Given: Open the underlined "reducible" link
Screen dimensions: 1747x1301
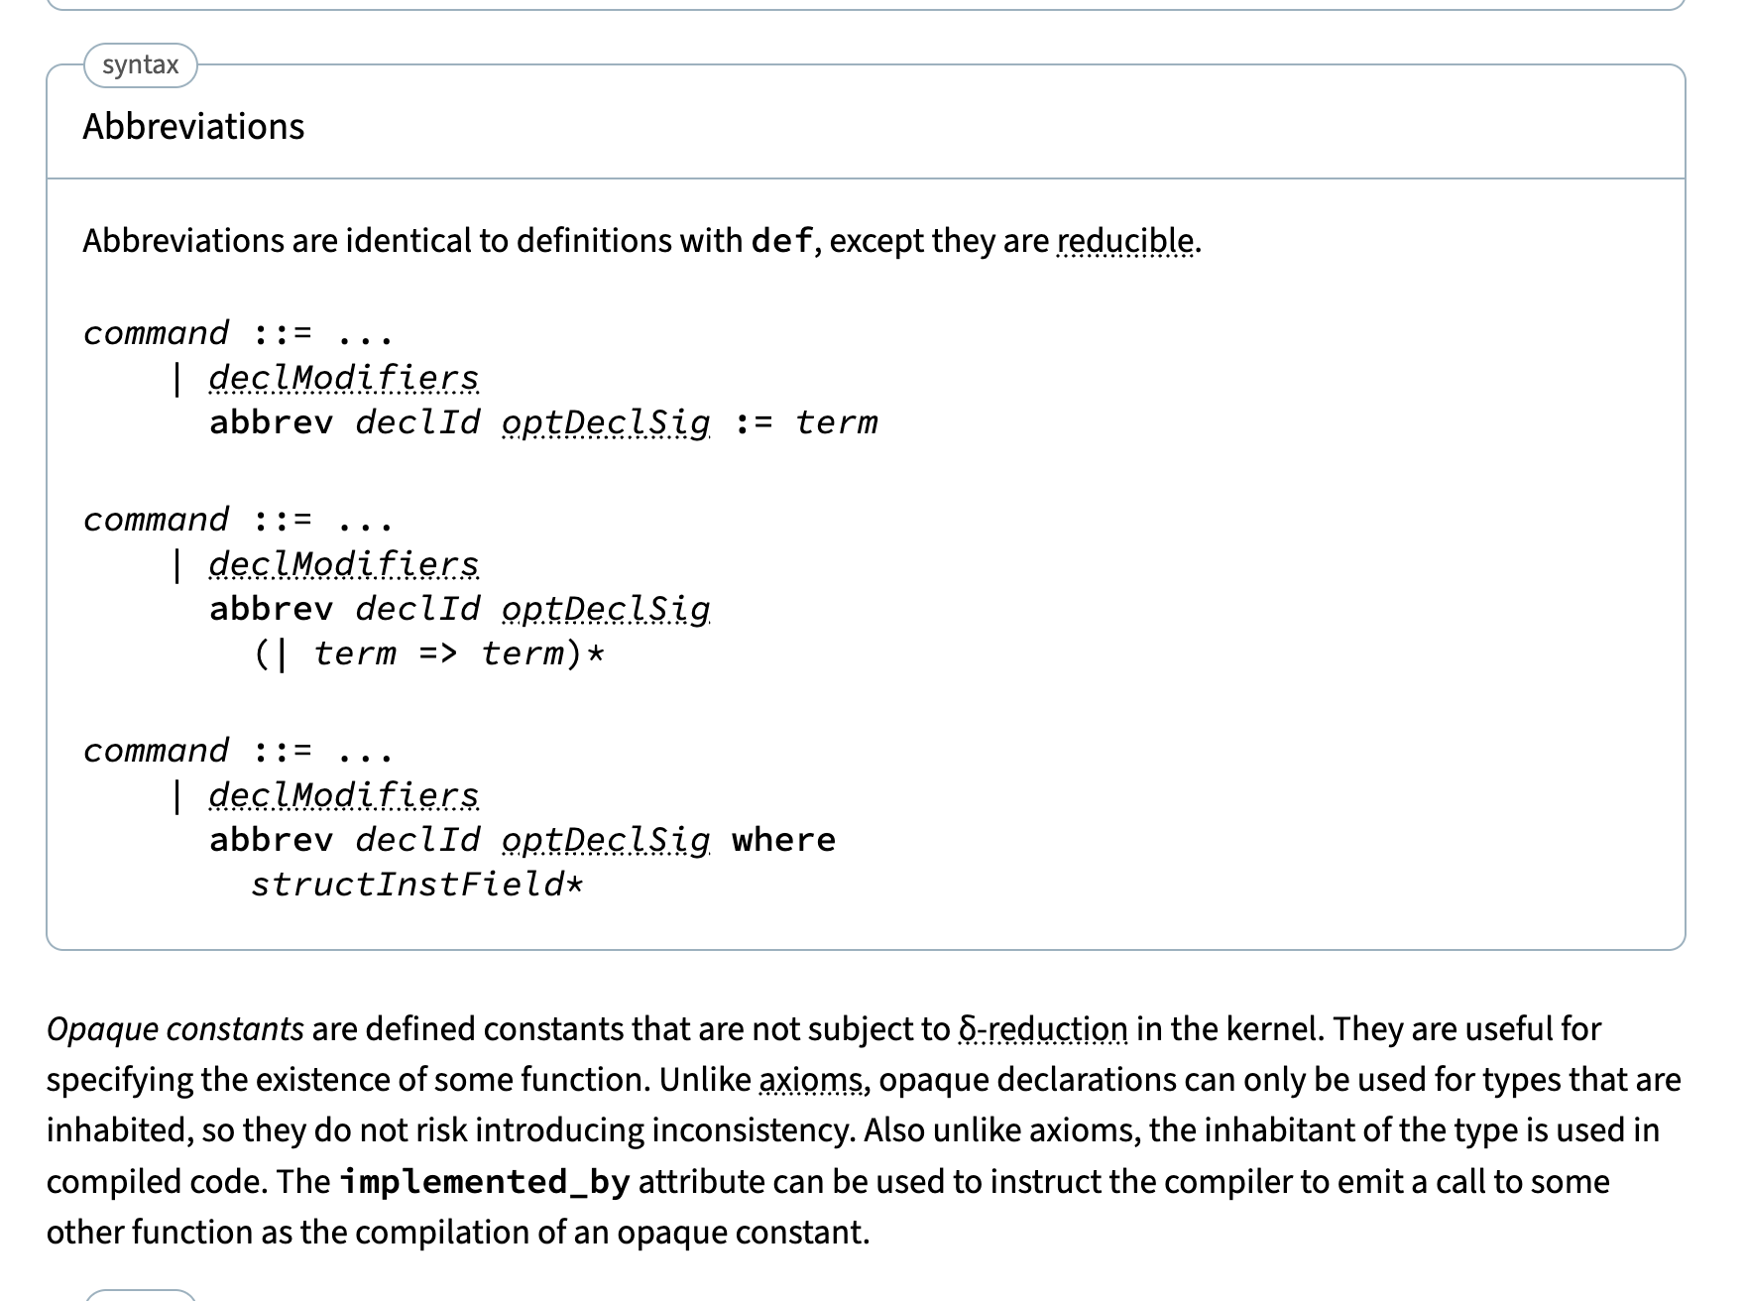Looking at the screenshot, I should (1125, 241).
